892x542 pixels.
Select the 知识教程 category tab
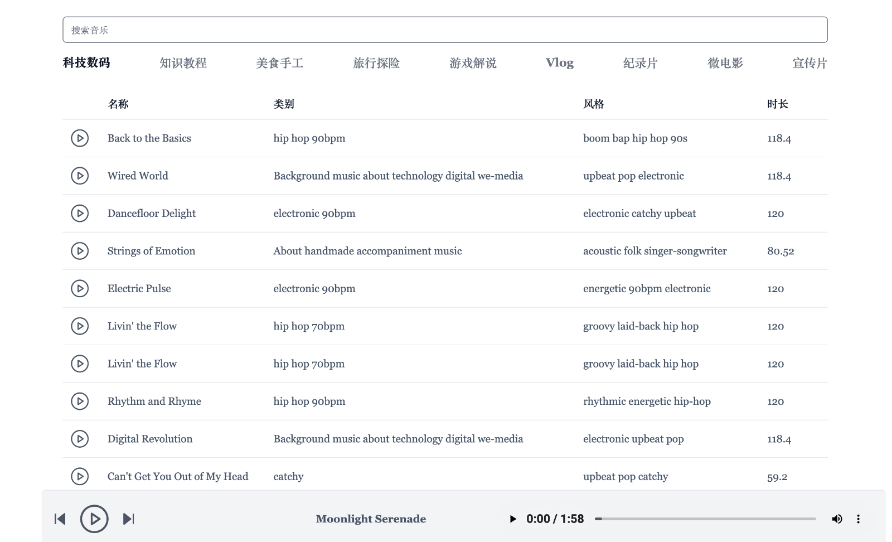(x=183, y=63)
